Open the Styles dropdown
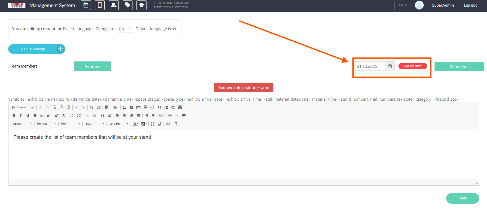487x210 pixels. 22,124
